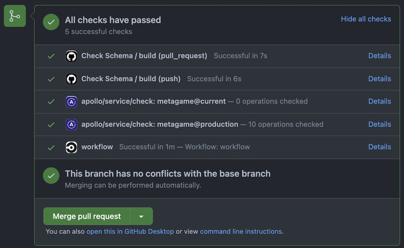The image size is (404, 248).
Task: Follow the open this in GitHub Desktop link
Action: point(130,232)
